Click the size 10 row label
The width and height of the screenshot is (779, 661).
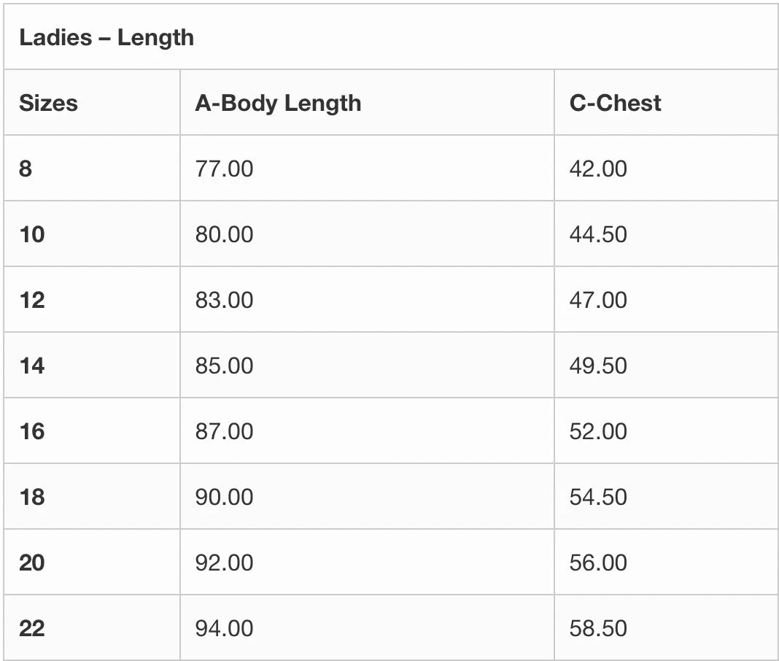pyautogui.click(x=31, y=234)
